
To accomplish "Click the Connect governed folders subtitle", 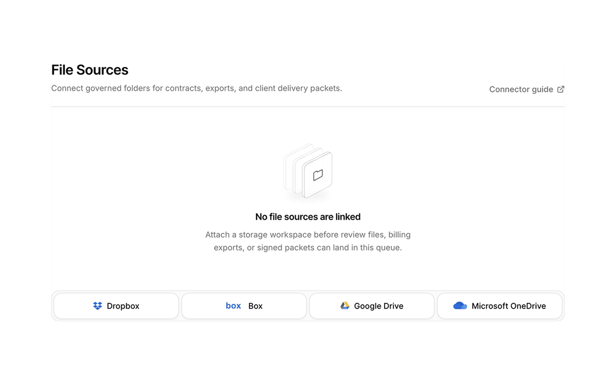I will coord(197,88).
